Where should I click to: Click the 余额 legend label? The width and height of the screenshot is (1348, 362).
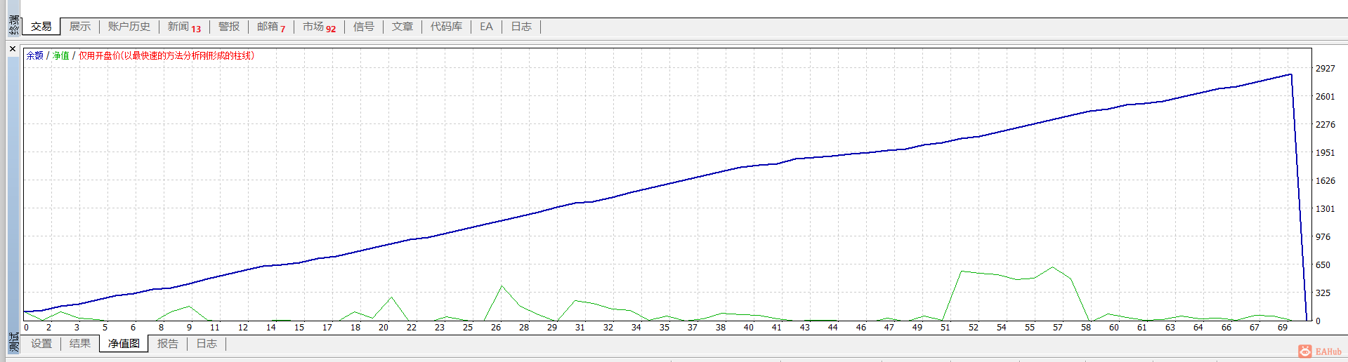tap(35, 55)
